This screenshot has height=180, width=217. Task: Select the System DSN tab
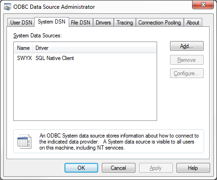coord(52,22)
